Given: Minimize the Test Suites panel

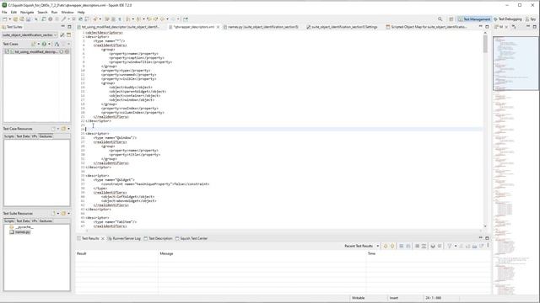Looking at the screenshot, I should click(x=62, y=26).
